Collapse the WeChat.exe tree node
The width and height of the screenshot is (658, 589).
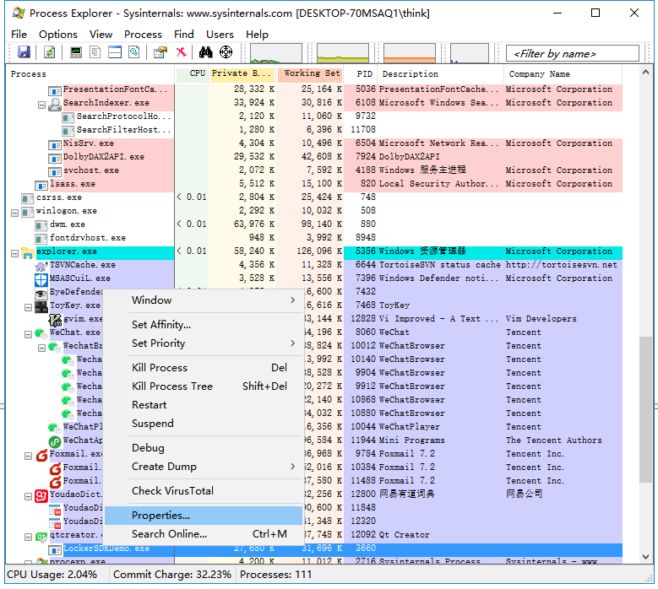28,334
